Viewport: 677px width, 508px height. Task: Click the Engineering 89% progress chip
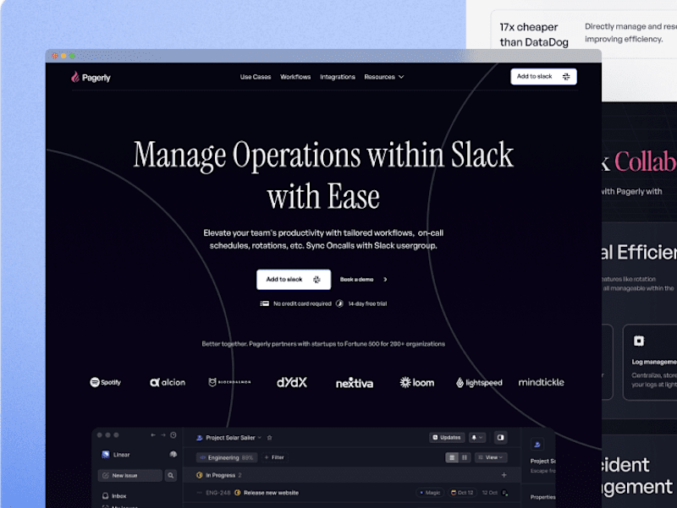(227, 457)
